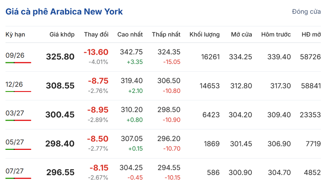
Task: Click the 325.80 matched price
Action: (x=60, y=57)
